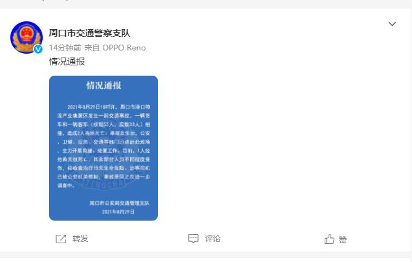
Task: Open the 周口市交通警察支队 account name link
Action: pos(89,33)
